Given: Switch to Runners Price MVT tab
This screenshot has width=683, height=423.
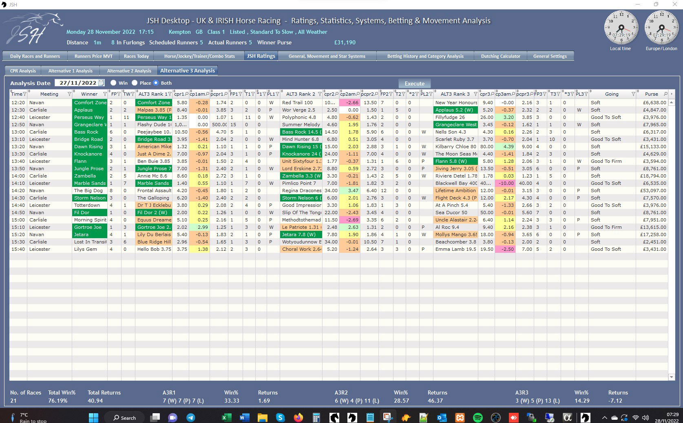Looking at the screenshot, I should tap(93, 56).
